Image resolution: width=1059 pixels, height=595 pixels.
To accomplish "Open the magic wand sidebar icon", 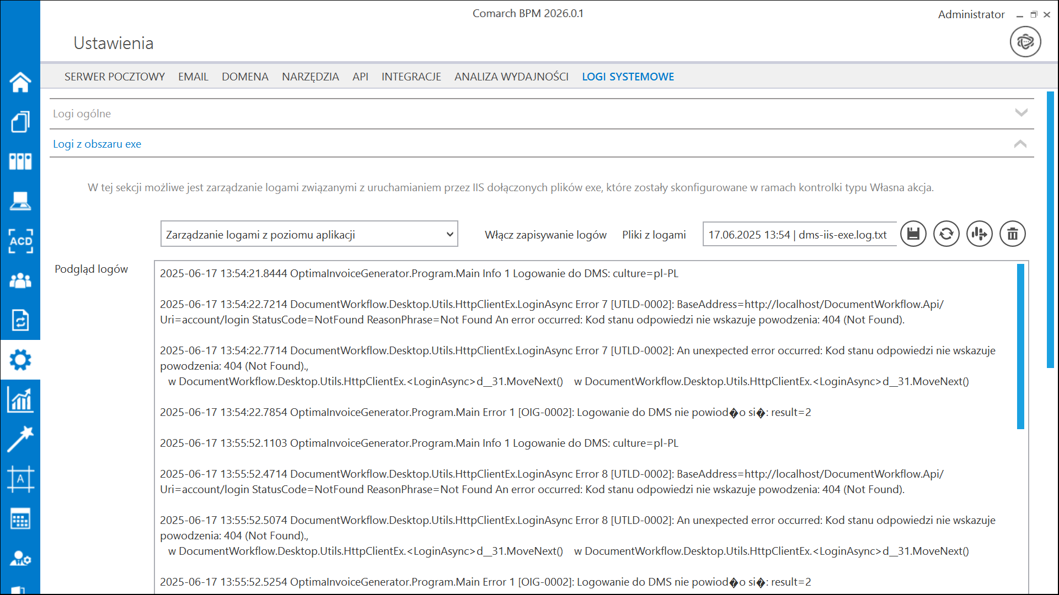I will [20, 439].
